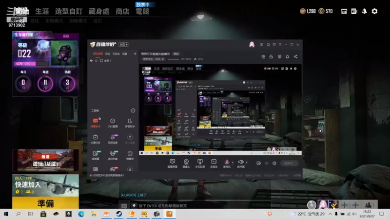Screen dimensions: 390x219
Task: Switch to the 可改名 scene tab
Action: 116,54
